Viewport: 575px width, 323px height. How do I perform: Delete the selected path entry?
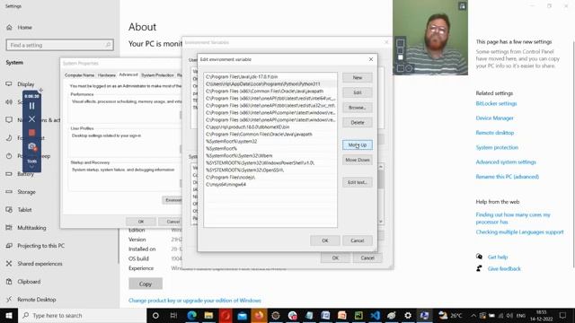point(358,123)
